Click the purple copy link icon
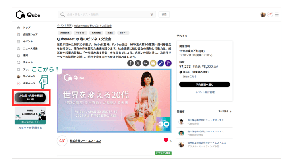This screenshot has width=298, height=167. 168,63
